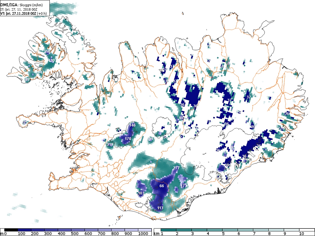
Task: Click the '173' visibility value on the map
Action: [184, 186]
